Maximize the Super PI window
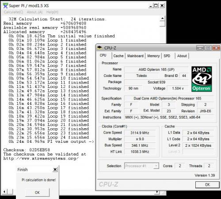 [156, 6]
